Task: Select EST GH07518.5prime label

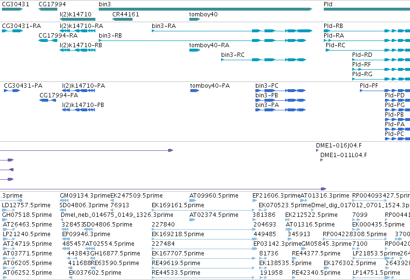Action: [x=27, y=215]
